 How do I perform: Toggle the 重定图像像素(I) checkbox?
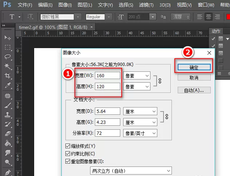pos(68,161)
